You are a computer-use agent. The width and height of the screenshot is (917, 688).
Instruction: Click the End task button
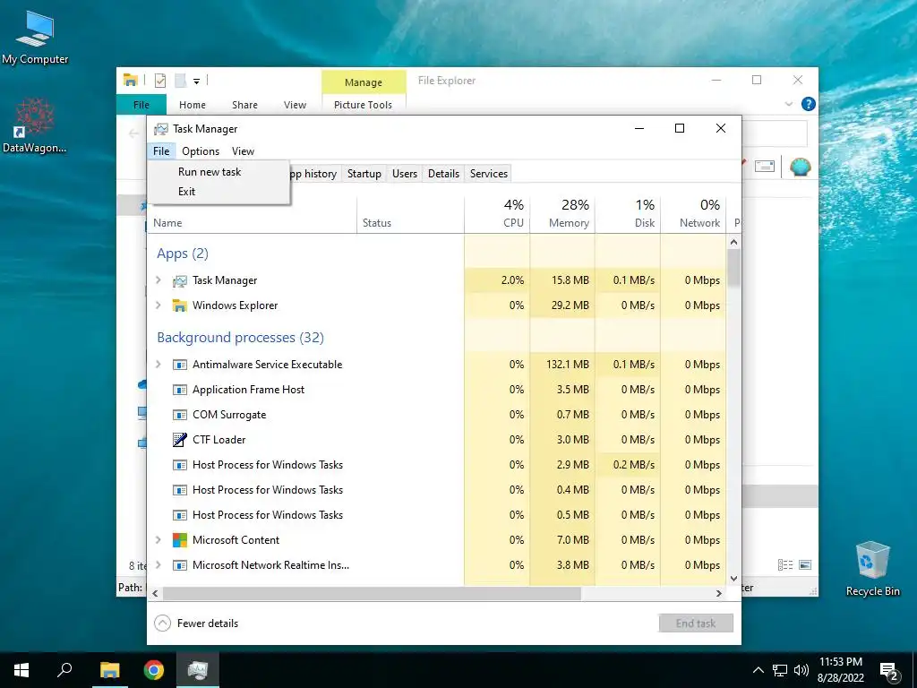click(695, 623)
